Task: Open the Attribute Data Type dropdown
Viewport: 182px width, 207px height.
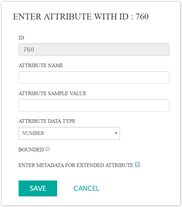Action: point(69,133)
